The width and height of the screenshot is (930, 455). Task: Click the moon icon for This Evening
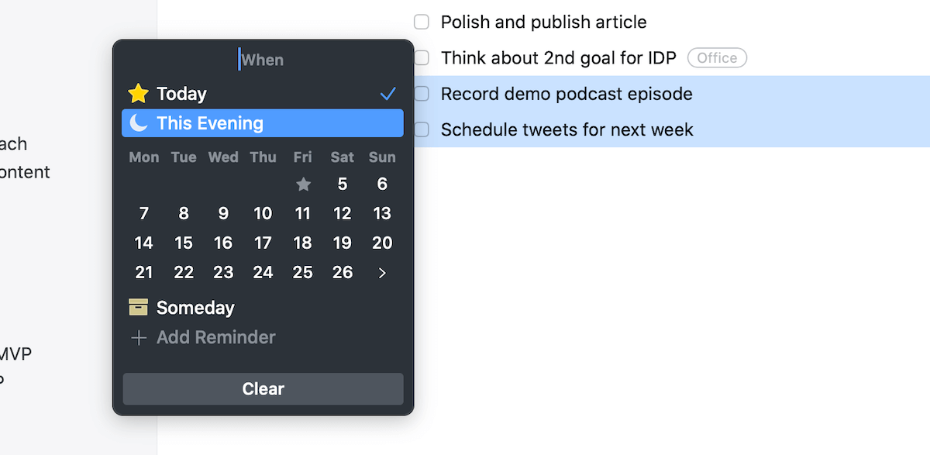[138, 122]
